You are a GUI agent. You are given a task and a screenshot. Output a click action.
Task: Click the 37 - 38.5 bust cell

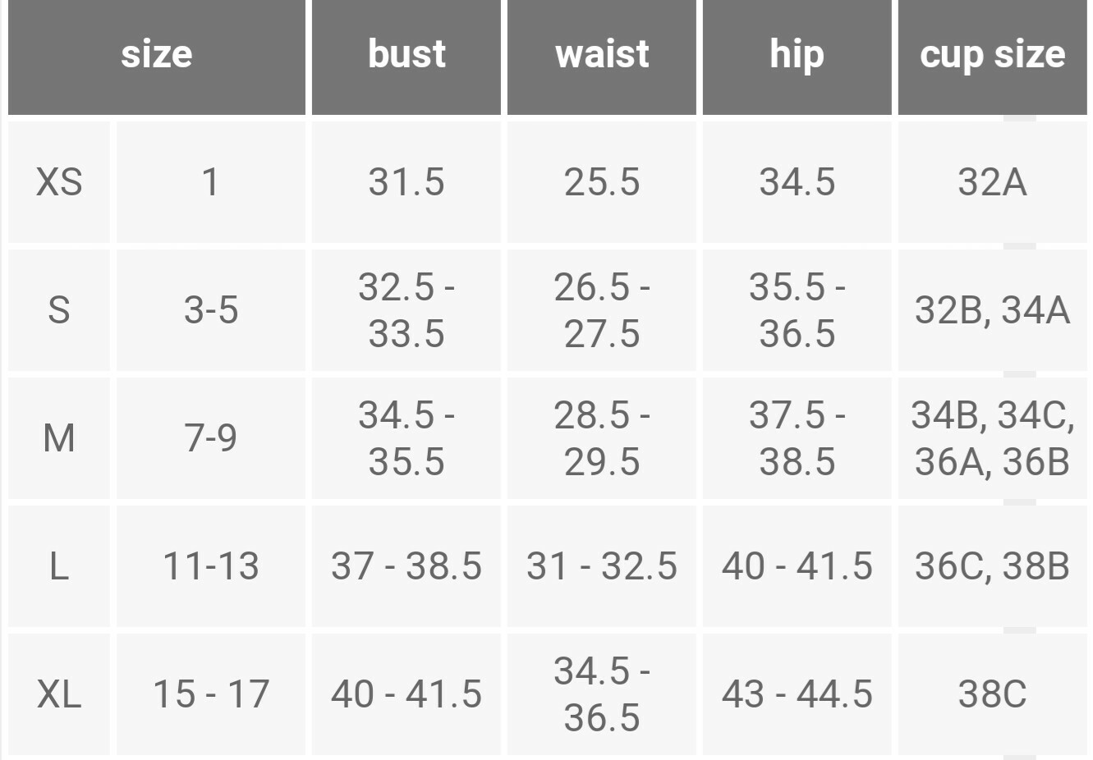tap(406, 565)
